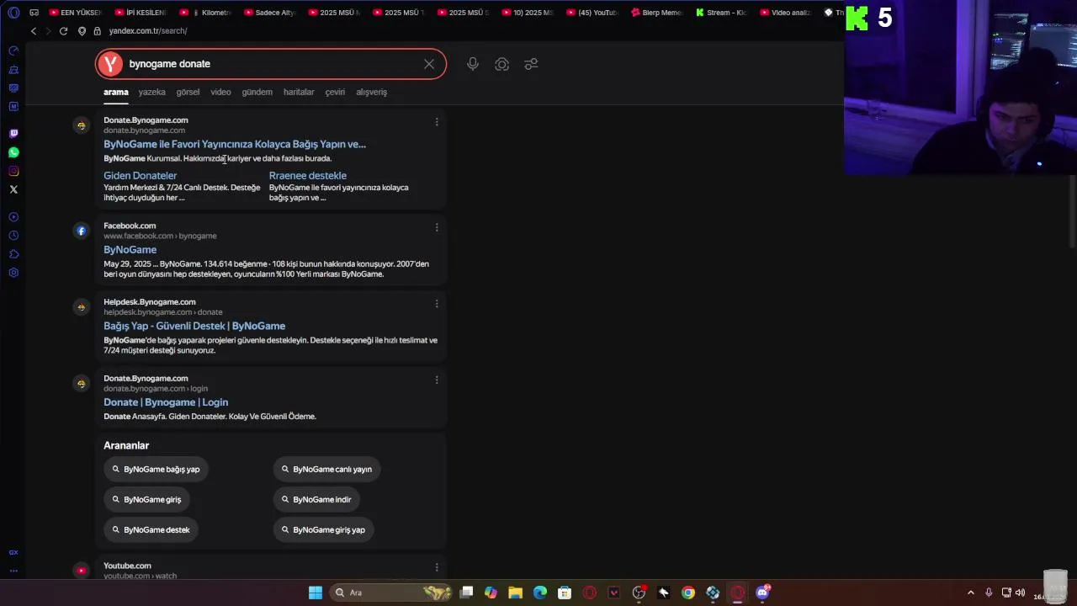1077x606 pixels.
Task: Open the sidebar player icon
Action: coord(13,217)
